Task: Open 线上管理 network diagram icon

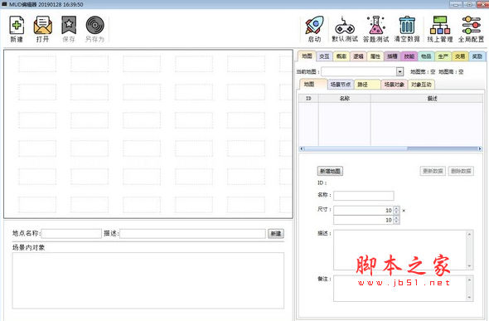Action: pos(440,29)
